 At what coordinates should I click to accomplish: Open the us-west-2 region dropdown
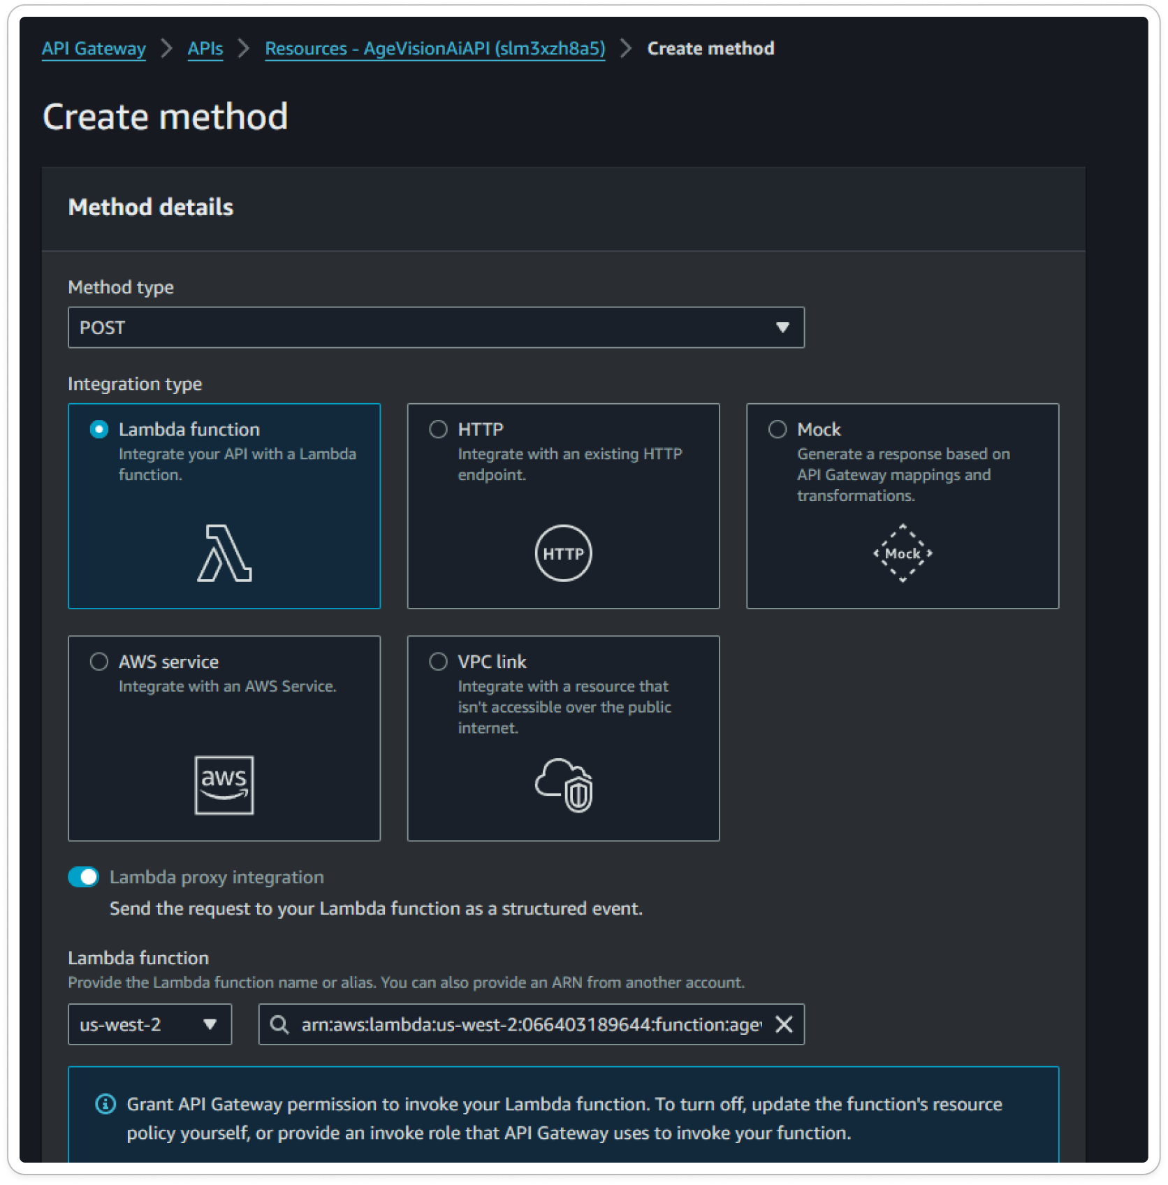(x=149, y=1024)
